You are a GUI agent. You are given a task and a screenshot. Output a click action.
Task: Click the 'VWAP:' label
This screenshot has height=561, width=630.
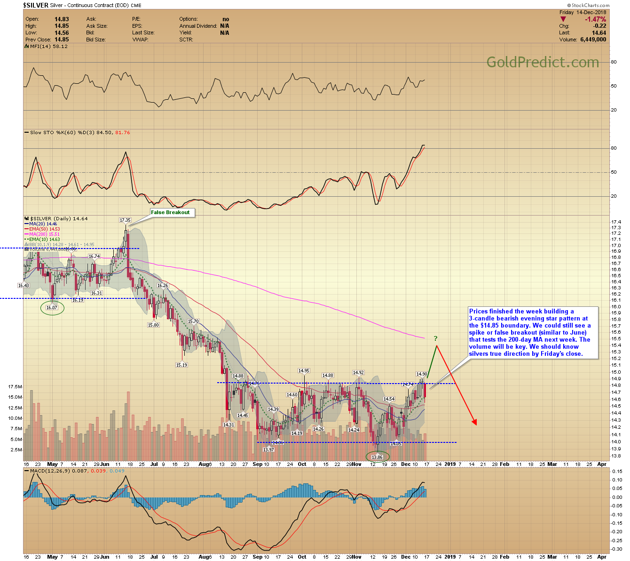pos(141,40)
